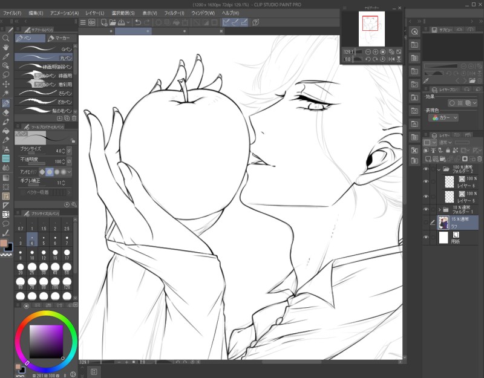Open the ファイル(F) menu
Viewport: 484px width, 378px height.
12,13
